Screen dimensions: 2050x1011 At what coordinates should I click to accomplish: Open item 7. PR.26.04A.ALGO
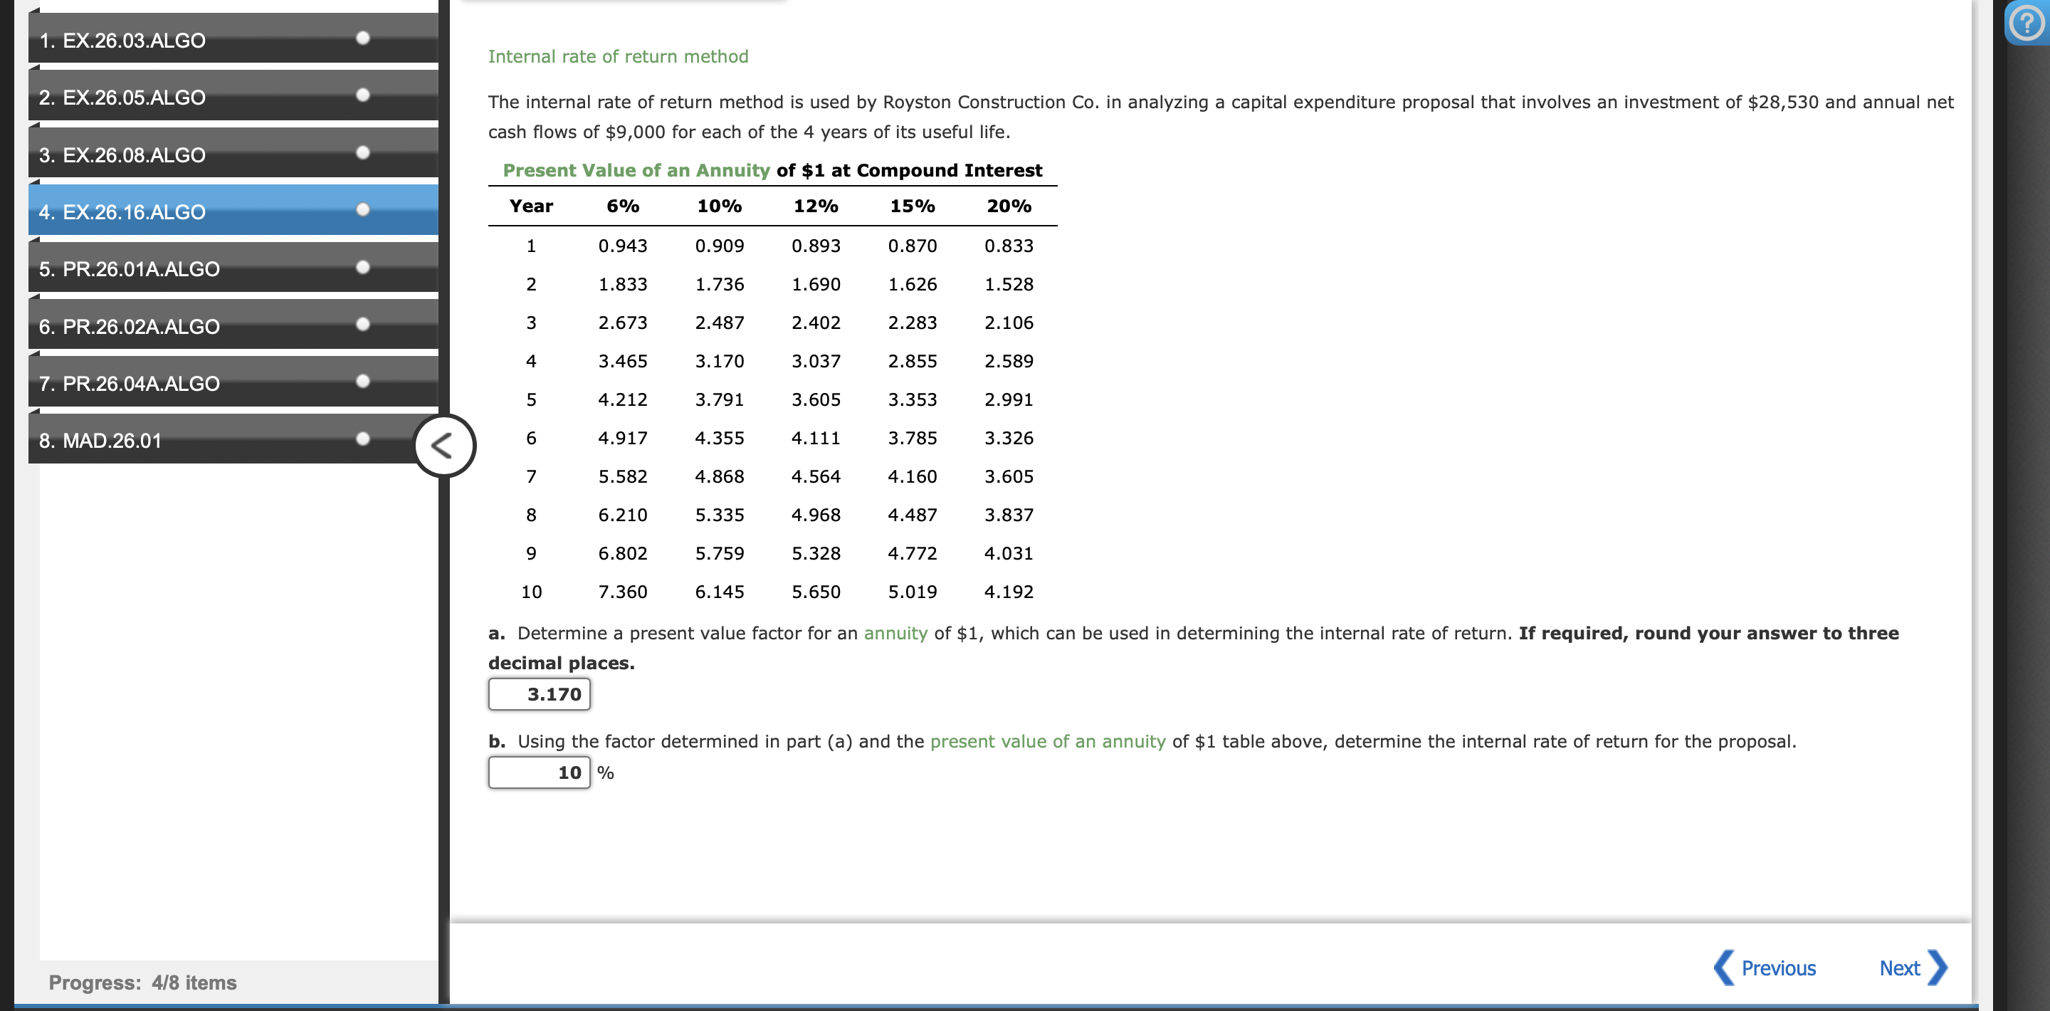pos(129,384)
